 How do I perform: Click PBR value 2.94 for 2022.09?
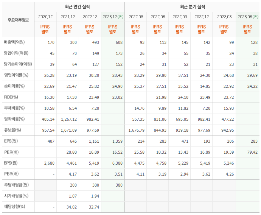(184, 174)
